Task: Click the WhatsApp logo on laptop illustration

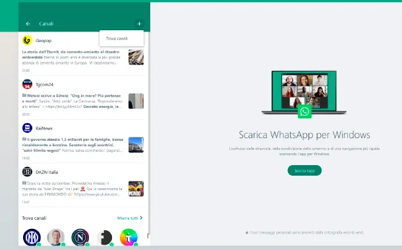Action: click(304, 112)
